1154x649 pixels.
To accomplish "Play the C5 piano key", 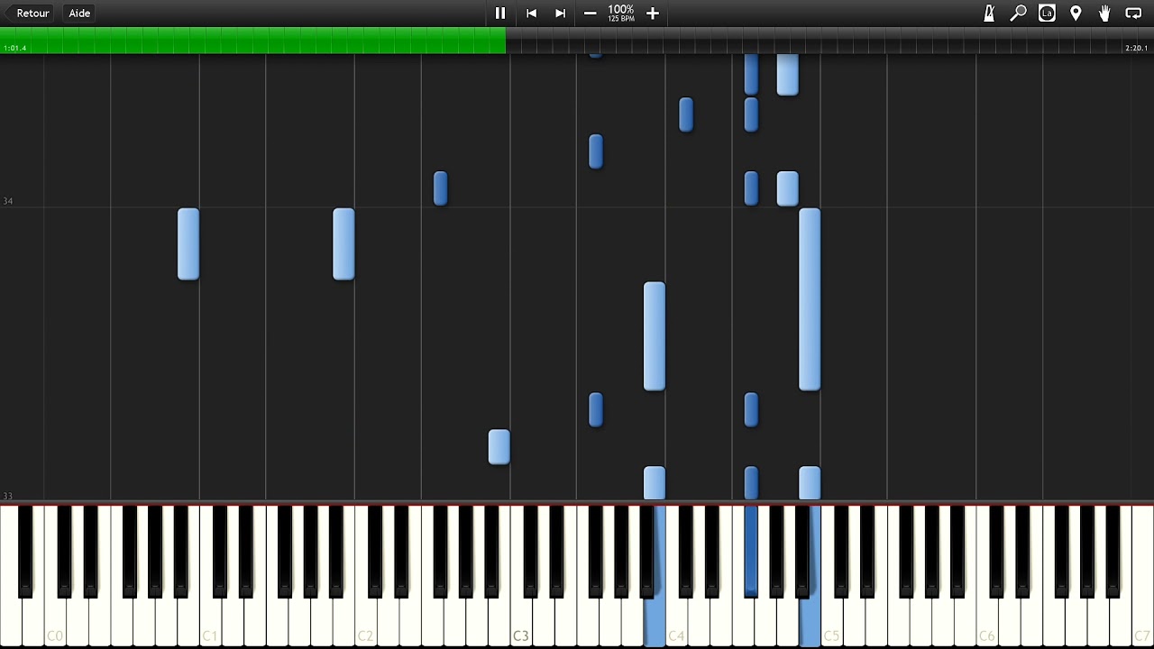I will (x=831, y=622).
